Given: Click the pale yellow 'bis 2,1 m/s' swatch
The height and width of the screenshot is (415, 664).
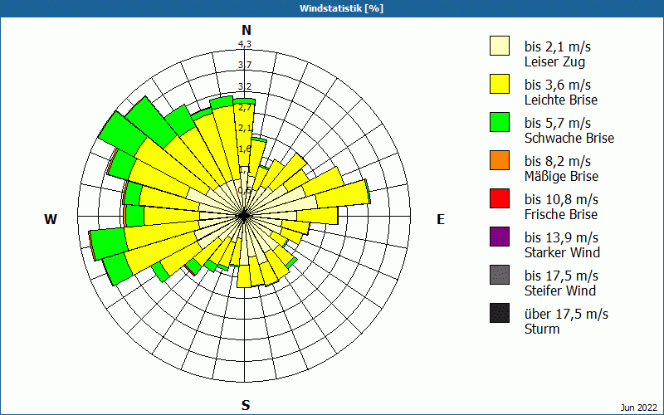Looking at the screenshot, I should 499,46.
